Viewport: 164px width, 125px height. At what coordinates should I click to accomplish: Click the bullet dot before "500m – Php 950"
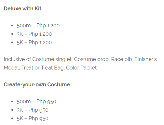point(12,102)
